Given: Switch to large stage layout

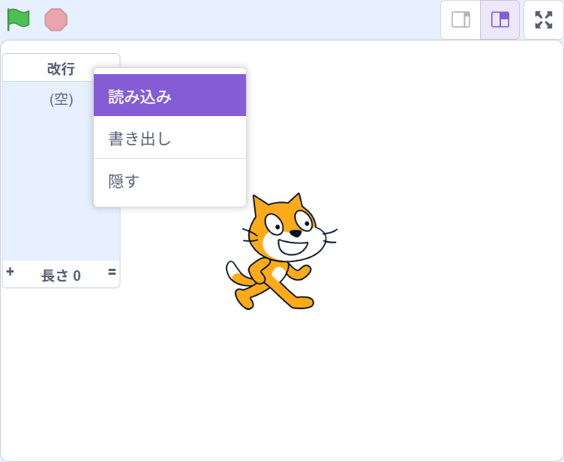Looking at the screenshot, I should pyautogui.click(x=500, y=19).
